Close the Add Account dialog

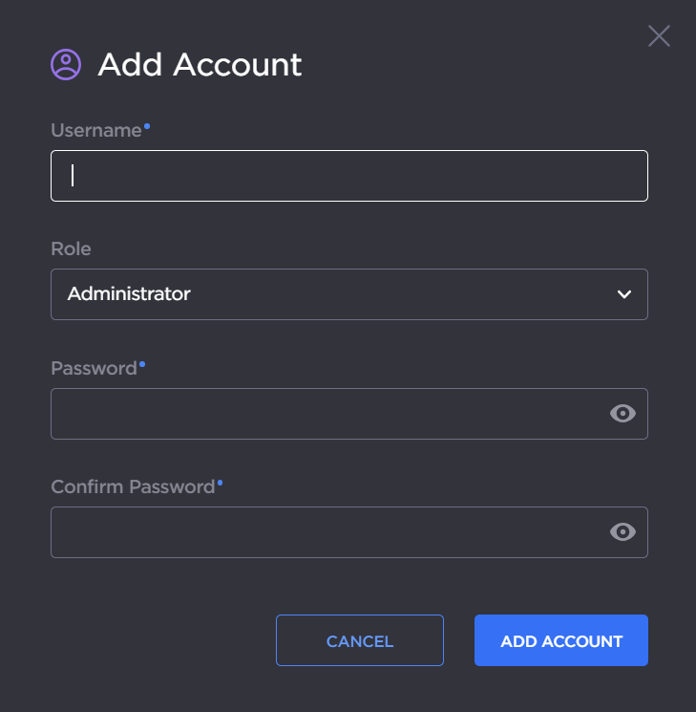pyautogui.click(x=659, y=36)
